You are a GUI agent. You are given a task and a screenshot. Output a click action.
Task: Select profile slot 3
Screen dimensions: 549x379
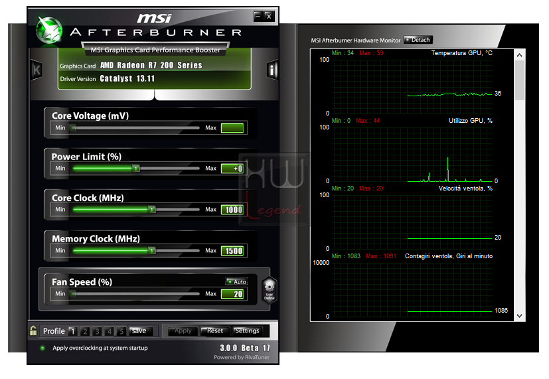click(x=97, y=331)
